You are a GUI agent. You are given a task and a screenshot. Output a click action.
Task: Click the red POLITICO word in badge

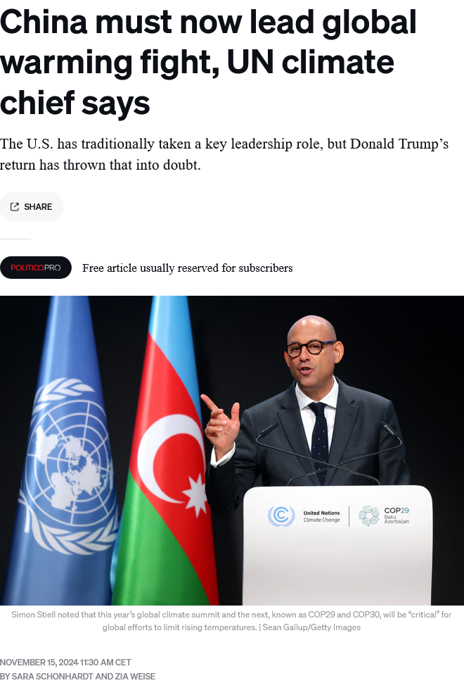tap(27, 268)
